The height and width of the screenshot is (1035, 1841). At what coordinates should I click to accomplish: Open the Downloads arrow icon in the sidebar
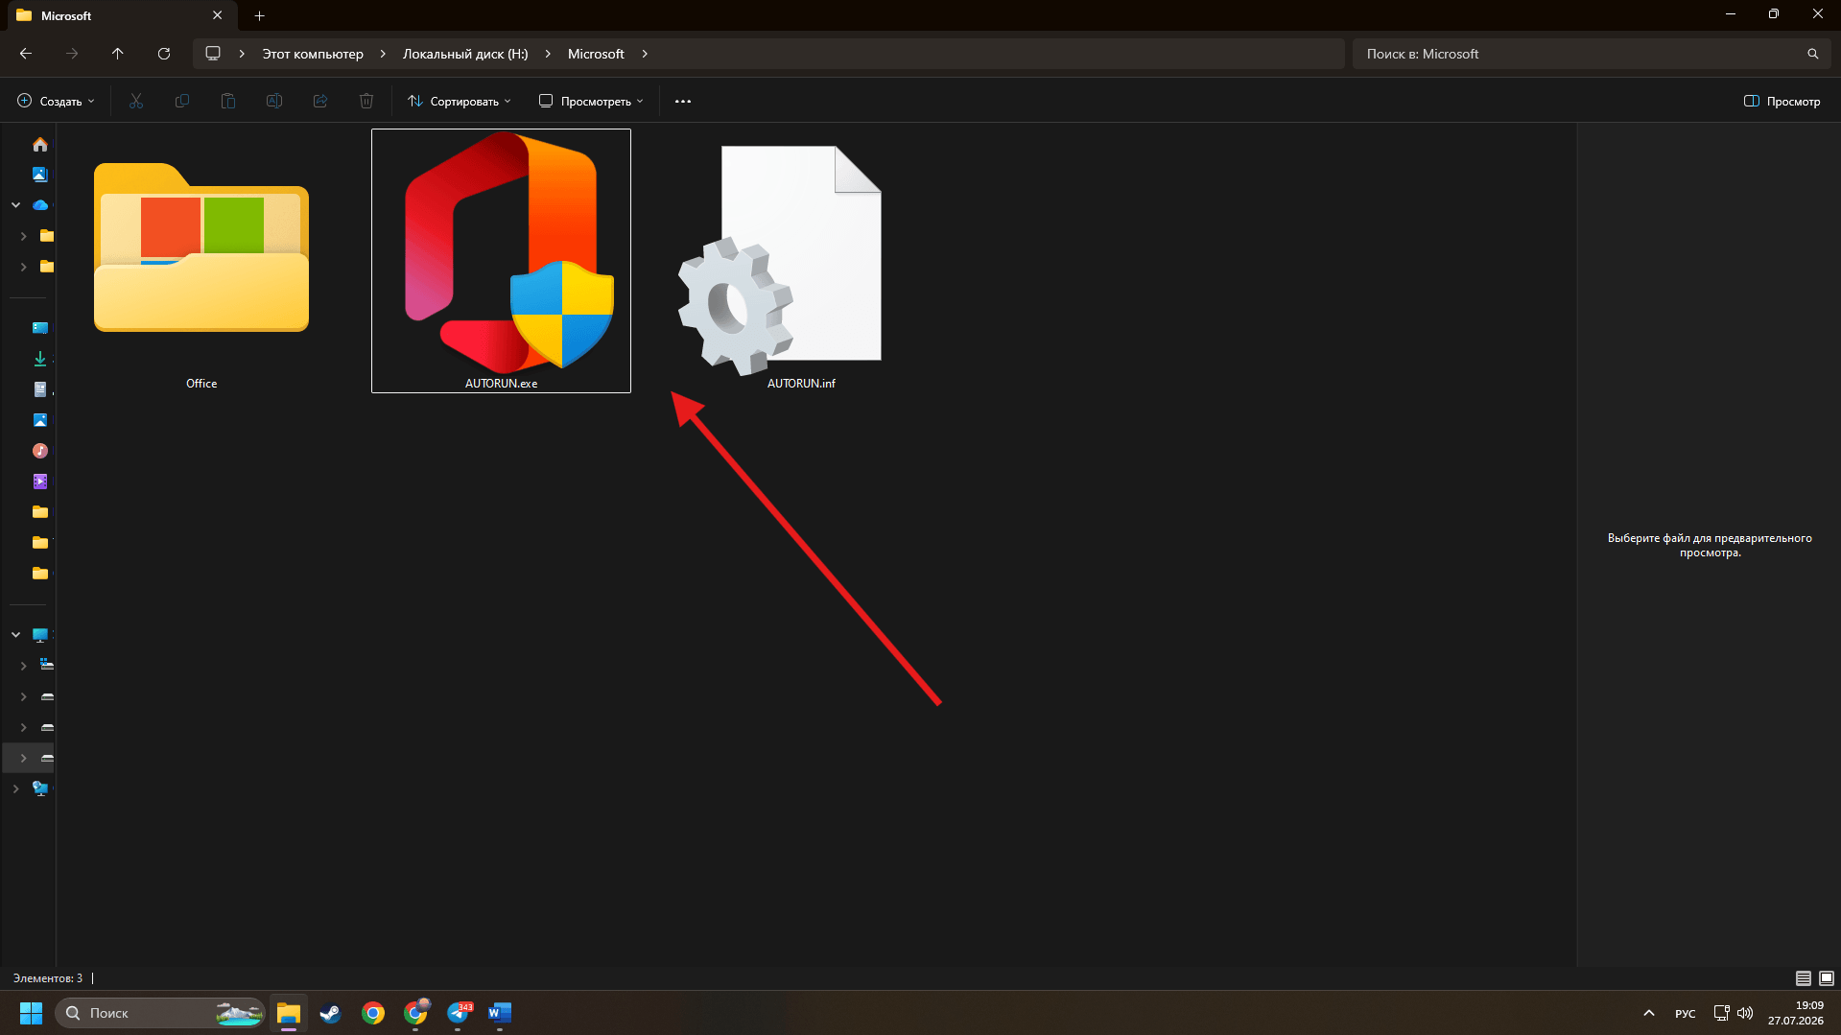click(x=39, y=359)
